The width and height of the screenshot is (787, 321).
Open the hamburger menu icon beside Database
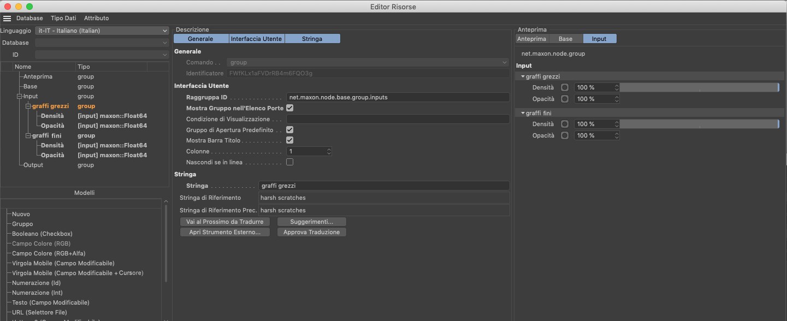click(x=7, y=18)
